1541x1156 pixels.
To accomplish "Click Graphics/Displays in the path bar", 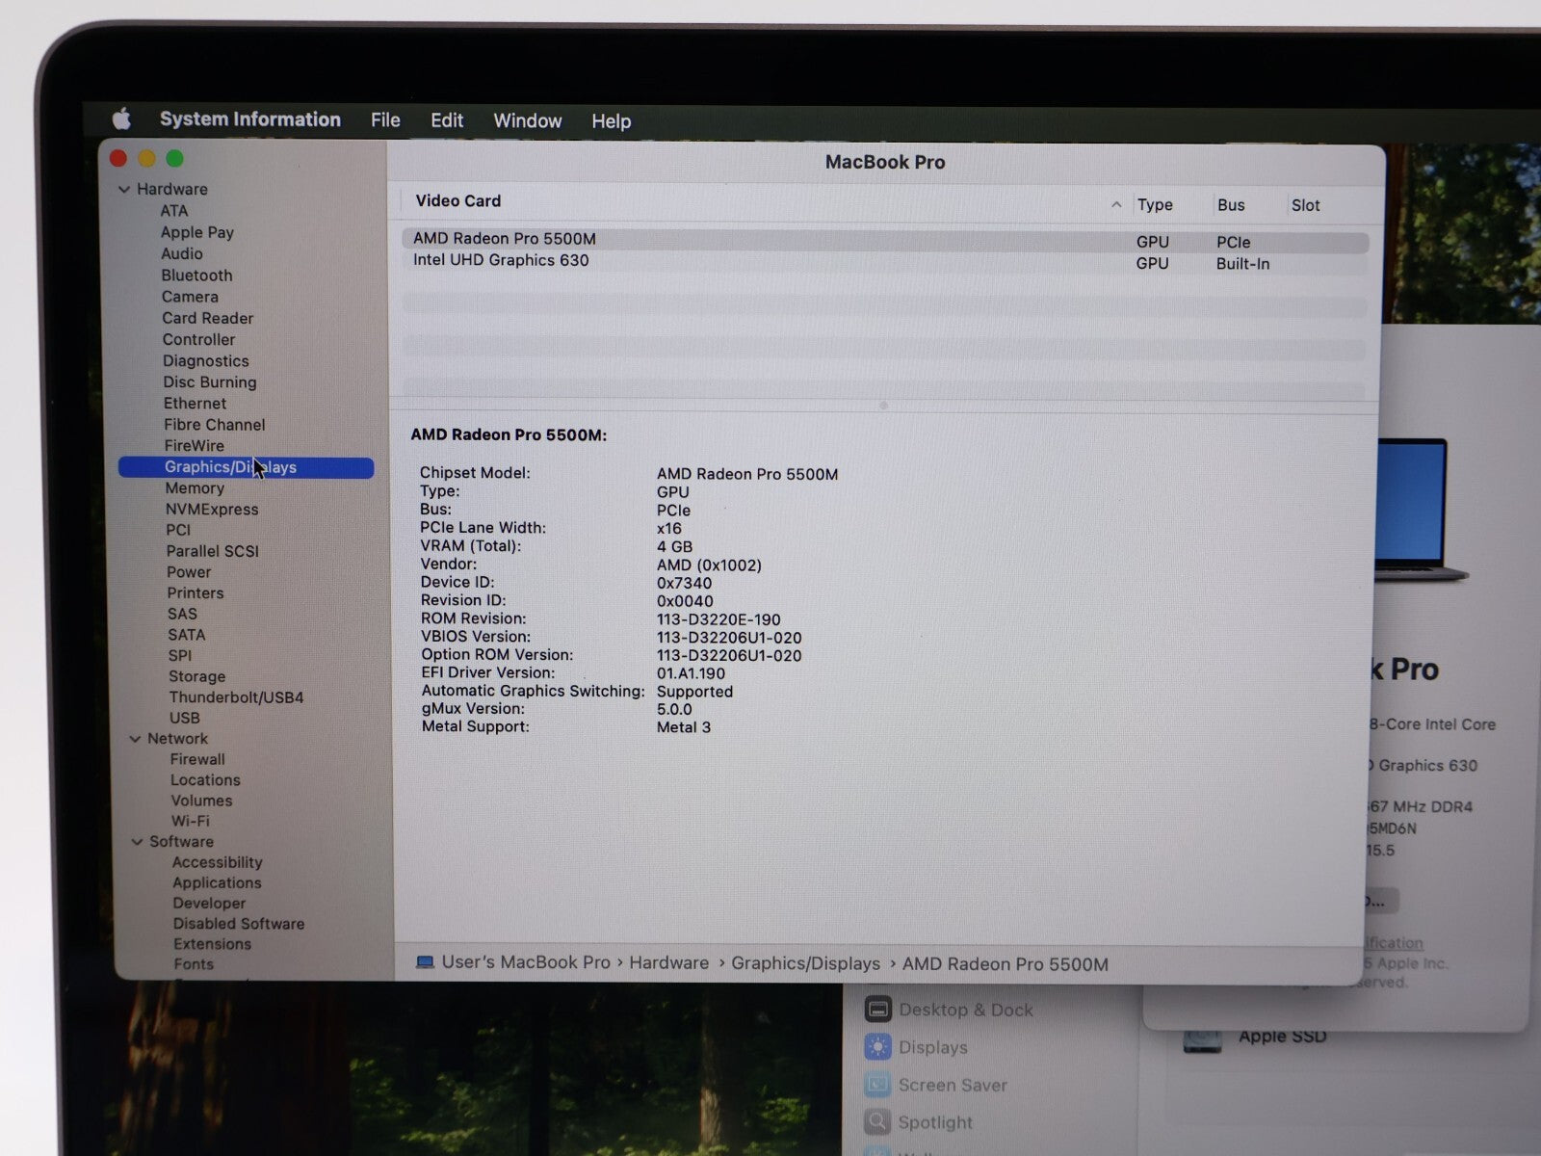I will tap(806, 964).
